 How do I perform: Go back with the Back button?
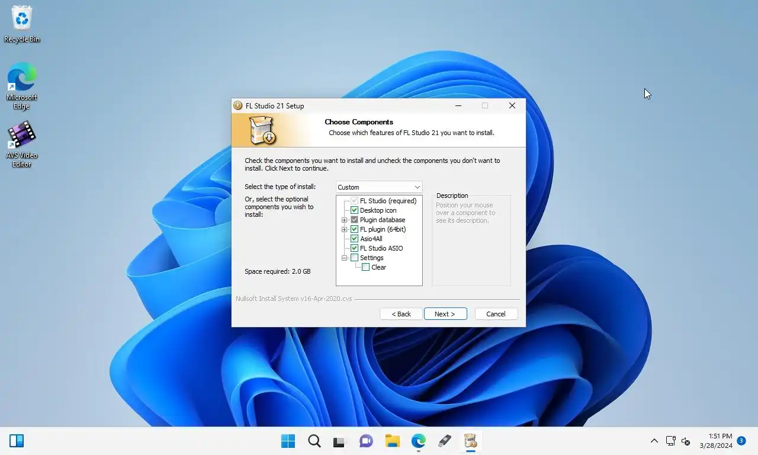[401, 314]
